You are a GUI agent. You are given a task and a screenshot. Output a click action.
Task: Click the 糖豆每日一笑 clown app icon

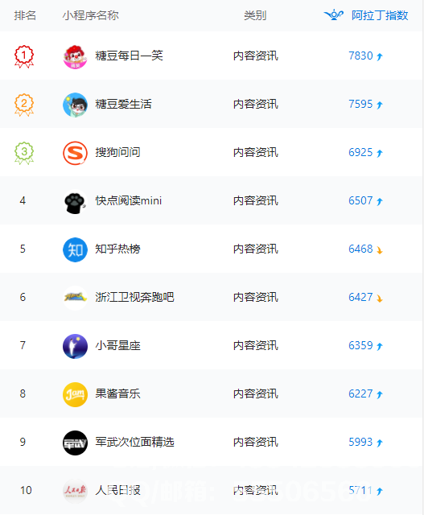point(75,56)
